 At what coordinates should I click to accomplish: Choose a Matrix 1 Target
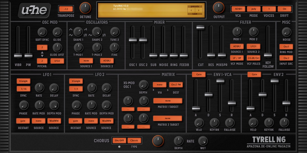click(x=168, y=101)
